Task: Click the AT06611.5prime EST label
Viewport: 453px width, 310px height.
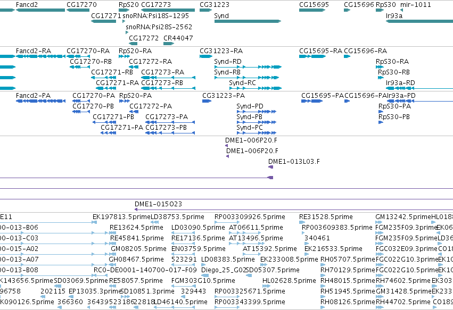Action: 256,228
